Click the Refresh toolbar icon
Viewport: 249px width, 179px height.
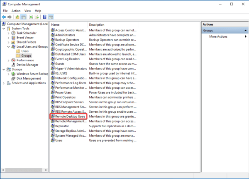coord(31,17)
